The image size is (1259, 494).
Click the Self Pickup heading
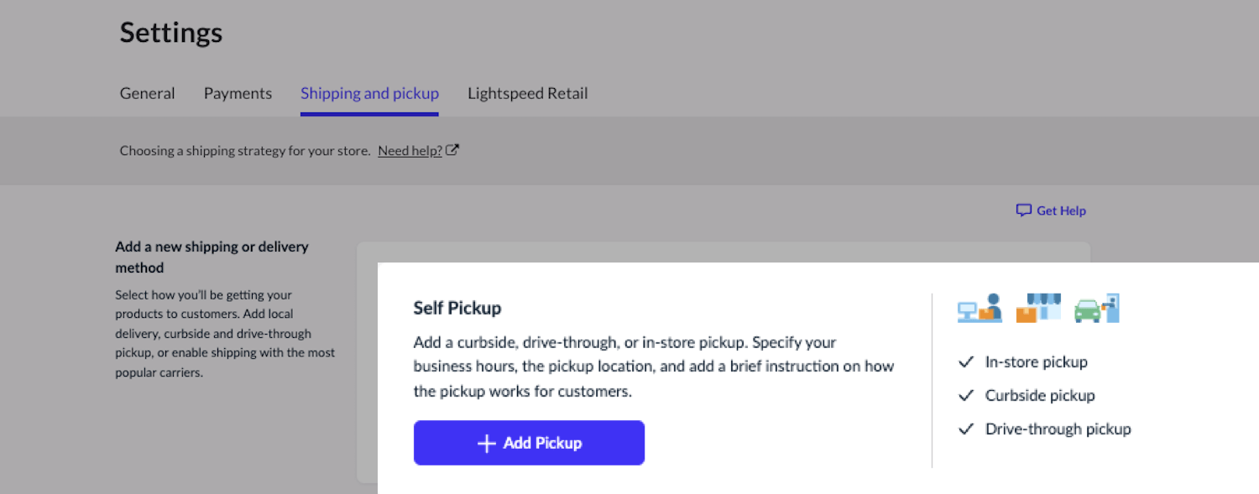[457, 308]
